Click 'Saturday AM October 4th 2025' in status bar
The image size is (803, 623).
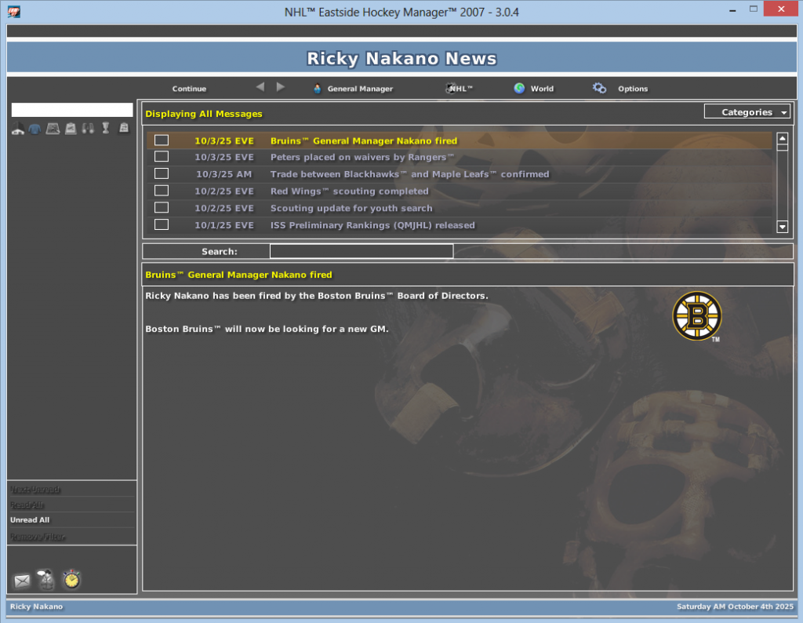point(735,607)
